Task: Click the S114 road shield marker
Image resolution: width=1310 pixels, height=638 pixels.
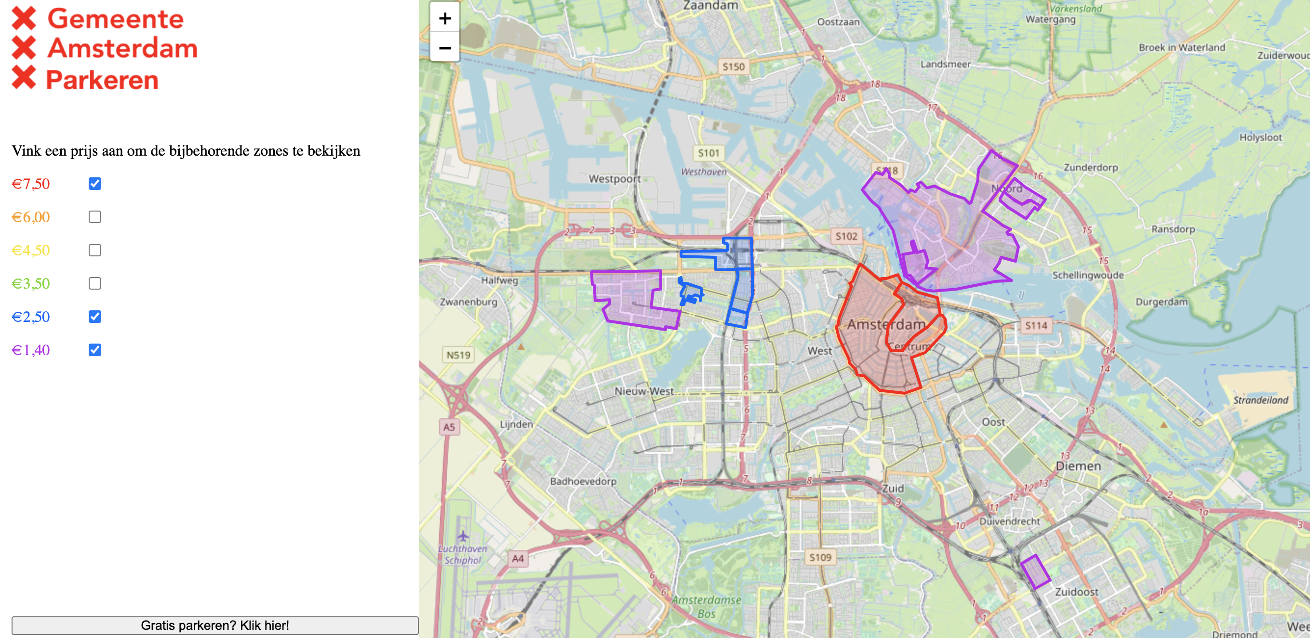Action: [x=1036, y=325]
